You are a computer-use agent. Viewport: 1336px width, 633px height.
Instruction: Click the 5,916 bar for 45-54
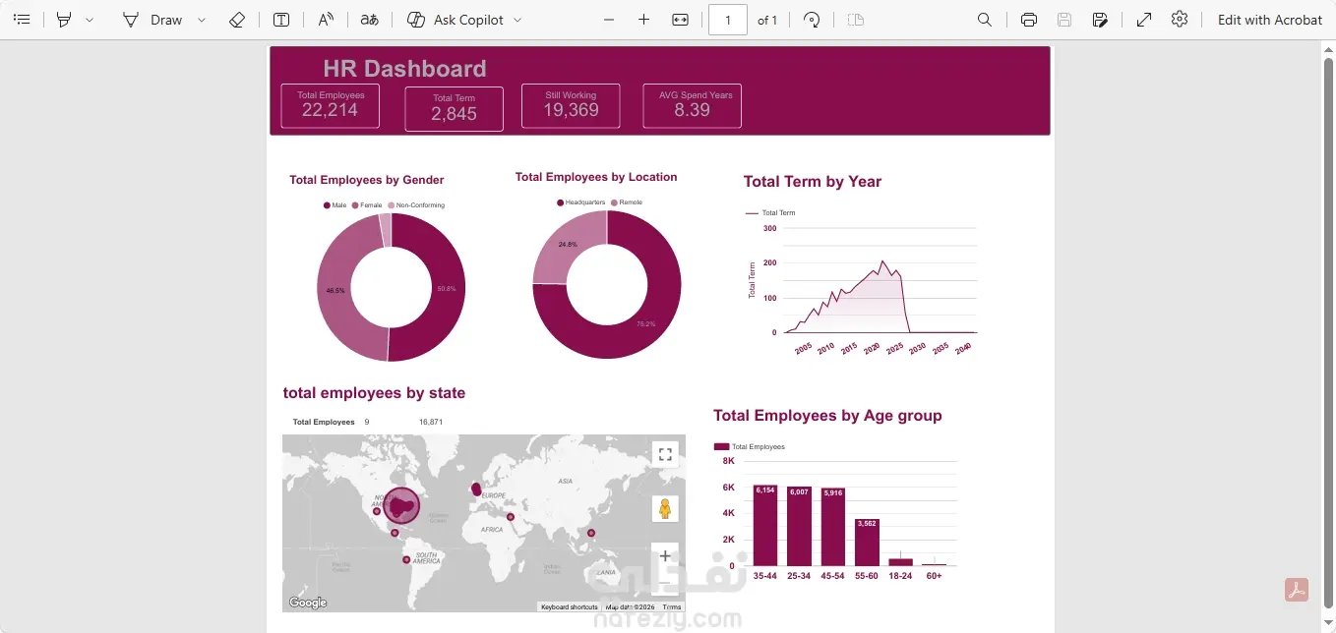pyautogui.click(x=833, y=527)
